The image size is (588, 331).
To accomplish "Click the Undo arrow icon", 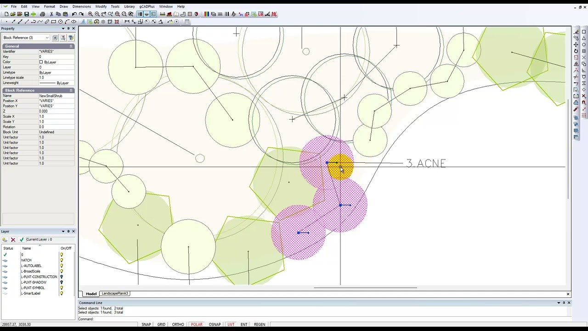I will [x=74, y=14].
